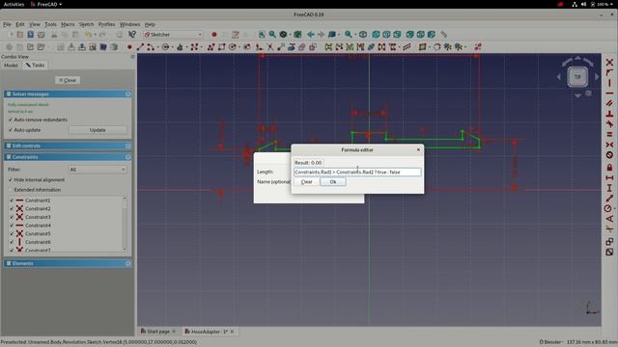This screenshot has height=347, width=618.
Task: Open the arc tool dropdown arrow
Action: [x=157, y=47]
